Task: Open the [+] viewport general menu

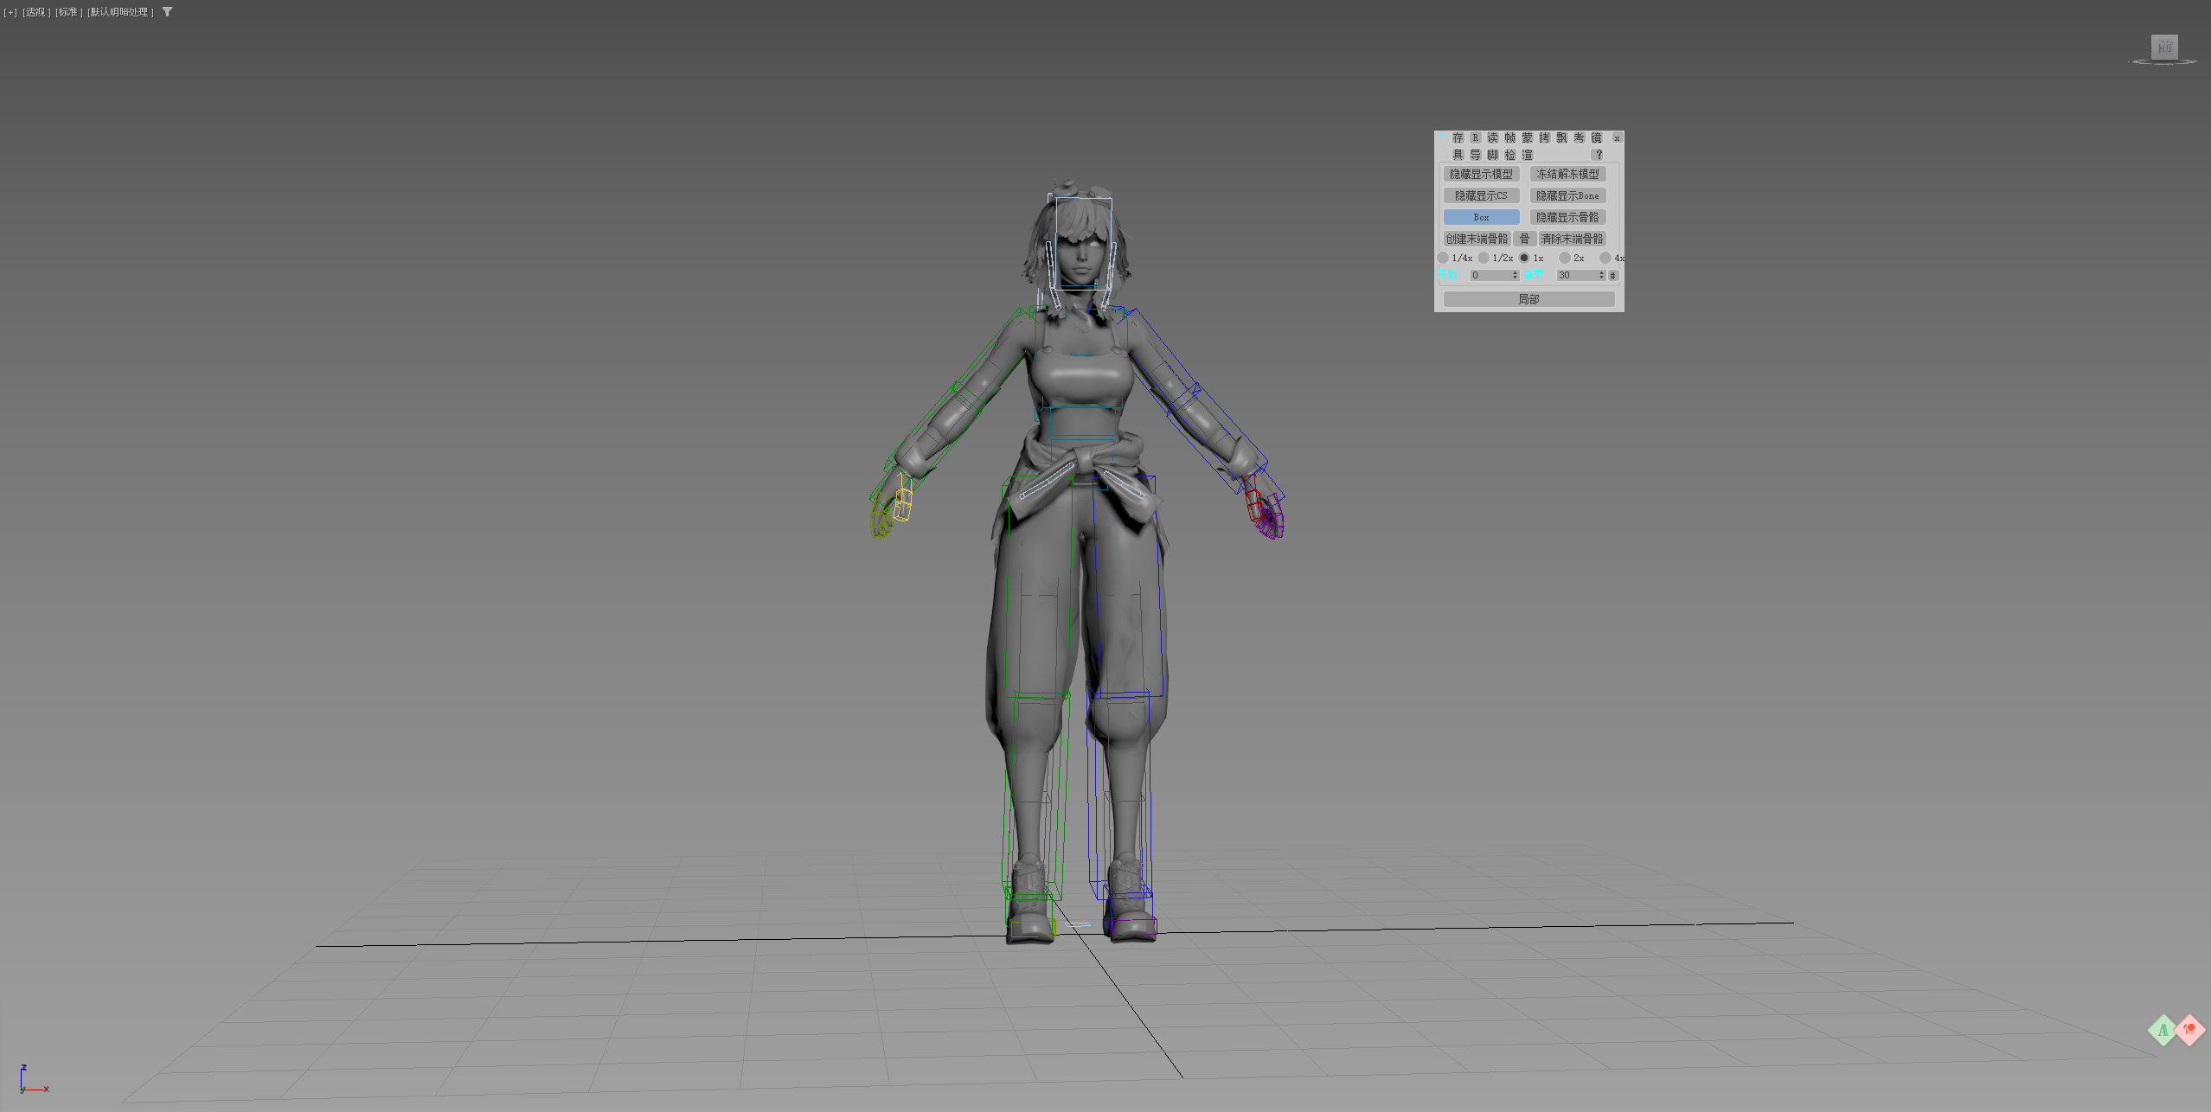Action: coord(10,12)
